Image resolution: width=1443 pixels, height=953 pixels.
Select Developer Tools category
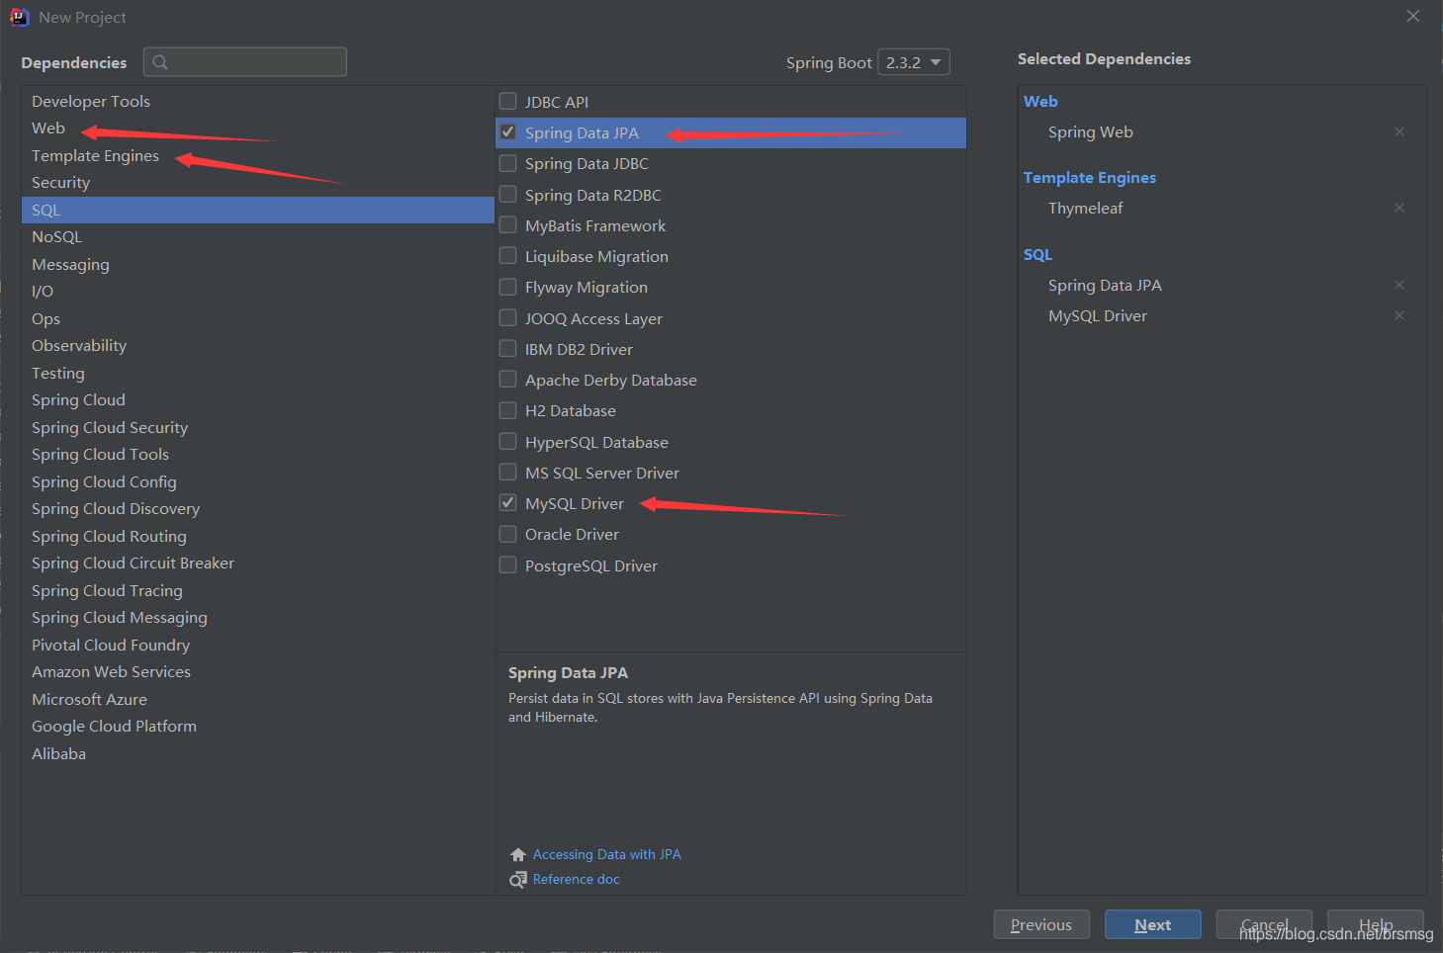(258, 101)
